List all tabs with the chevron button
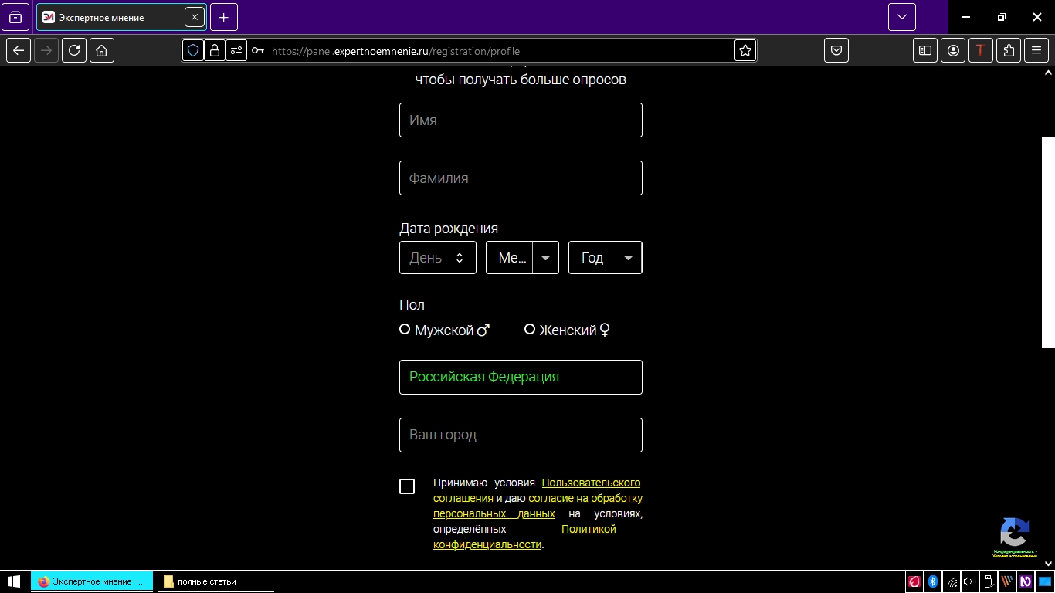Screen dimensions: 1055x593 (x=902, y=17)
